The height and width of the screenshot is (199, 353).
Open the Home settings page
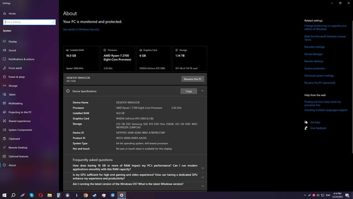click(9, 13)
